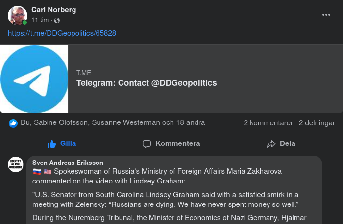Open Sven Andreas Eriksson's avatar
The height and width of the screenshot is (224, 343).
(x=16, y=164)
